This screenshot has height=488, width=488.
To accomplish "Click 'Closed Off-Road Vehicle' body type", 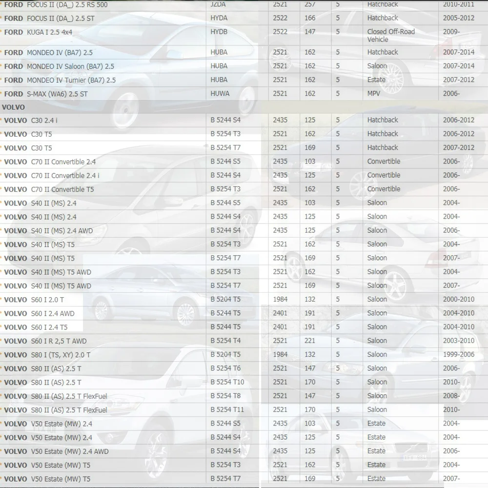I will (390, 36).
